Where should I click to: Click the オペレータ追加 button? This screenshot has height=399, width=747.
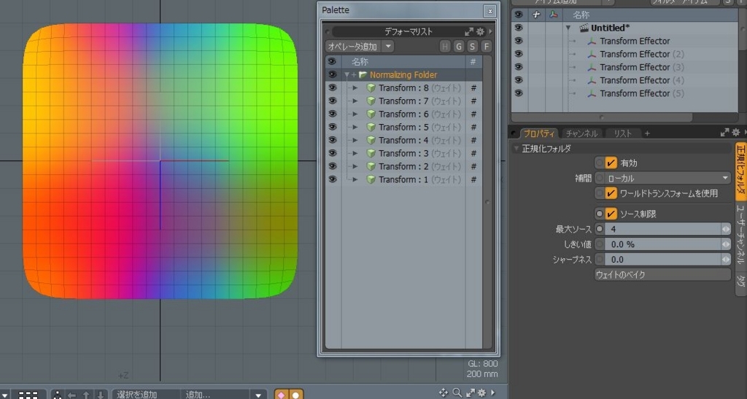[x=354, y=46]
